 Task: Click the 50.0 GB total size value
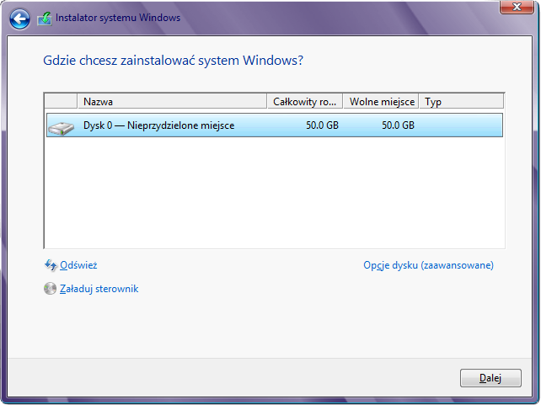tap(322, 125)
